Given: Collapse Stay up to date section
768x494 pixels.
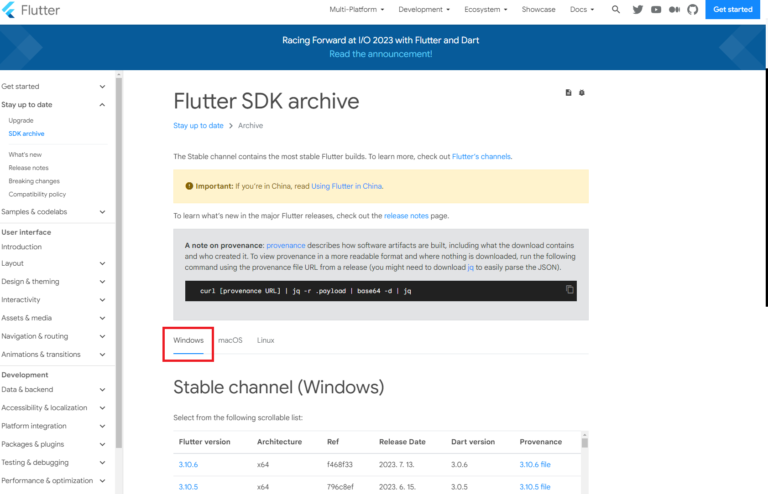Looking at the screenshot, I should coord(102,105).
